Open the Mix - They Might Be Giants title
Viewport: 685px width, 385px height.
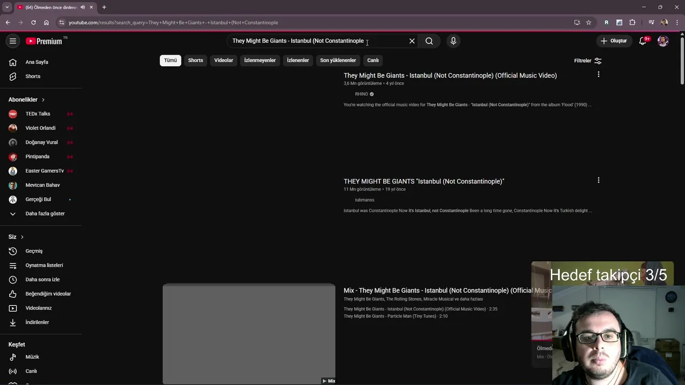click(447, 290)
